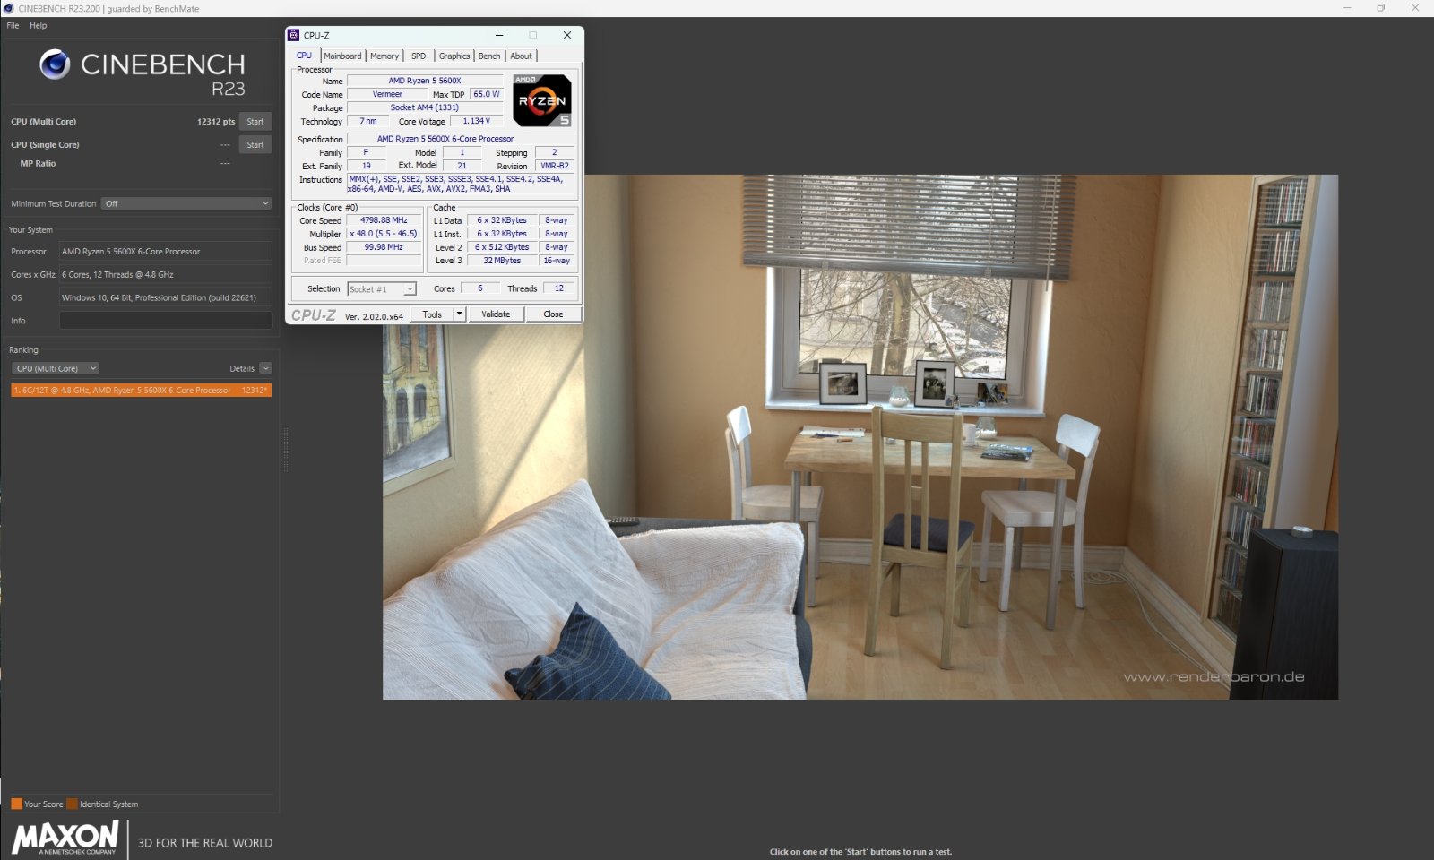Click the AMD Ryzen 5 5600X name field
The image size is (1434, 860).
tap(425, 81)
